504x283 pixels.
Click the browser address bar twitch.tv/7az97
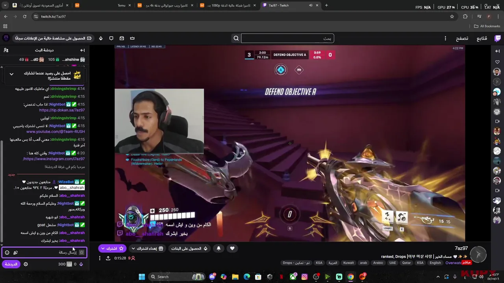(x=236, y=17)
